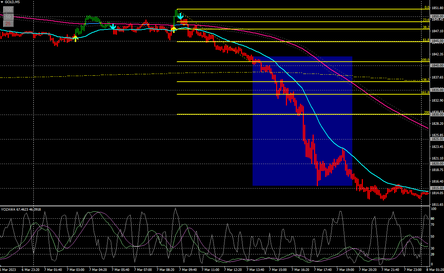Click the 1818.75 price on the axis
This screenshot has width=444, height=273.
pyautogui.click(x=437, y=170)
